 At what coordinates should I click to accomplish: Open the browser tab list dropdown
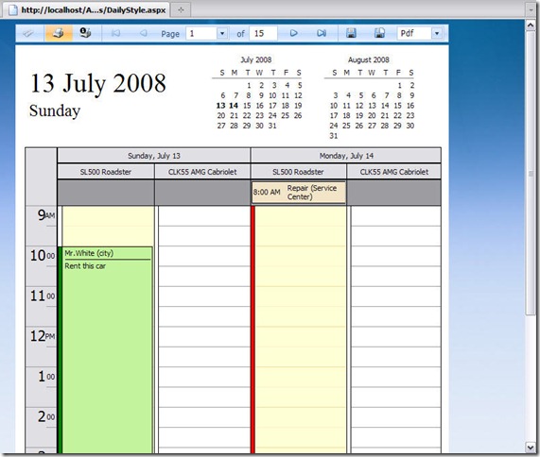pyautogui.click(x=531, y=10)
